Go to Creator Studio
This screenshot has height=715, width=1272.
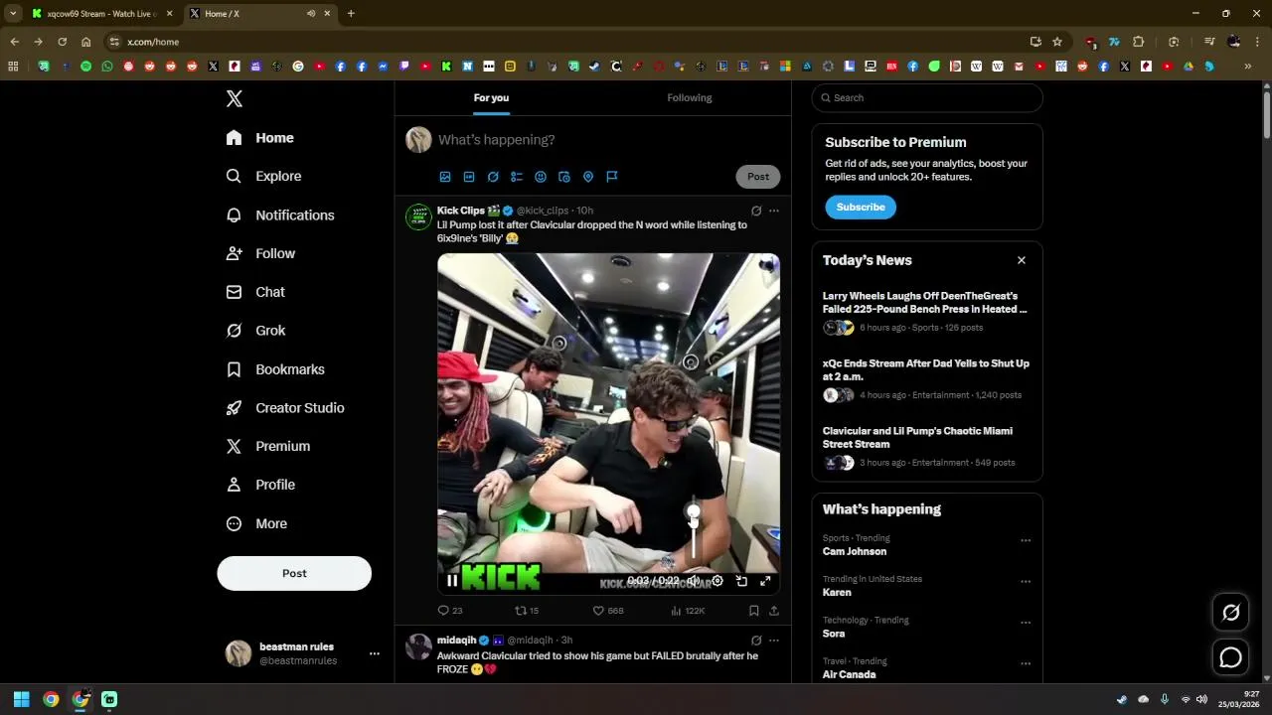click(x=285, y=407)
